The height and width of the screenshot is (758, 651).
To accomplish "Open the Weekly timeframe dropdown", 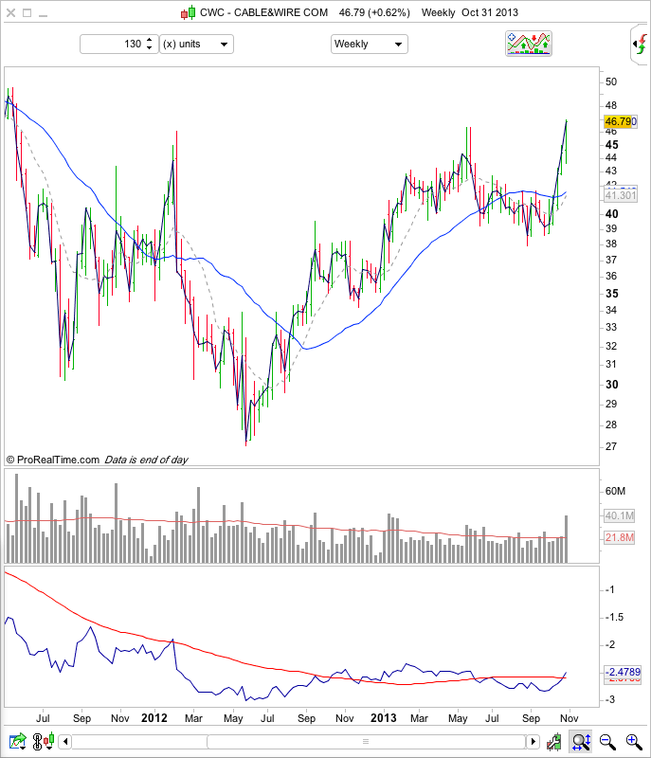I will coord(370,44).
